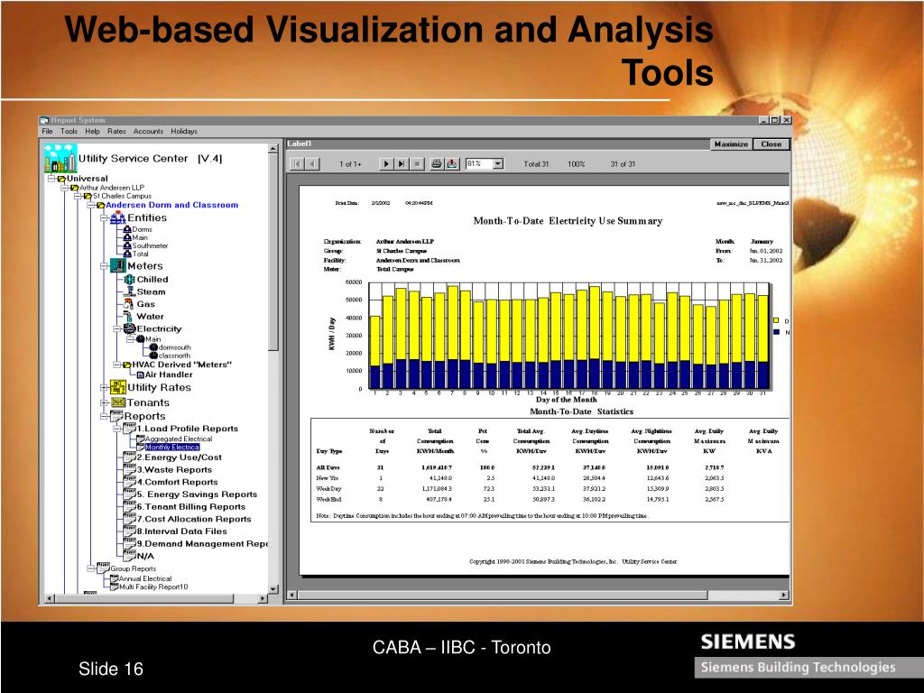Click the Meters icon in the tree
This screenshot has height=693, width=924.
point(118,266)
